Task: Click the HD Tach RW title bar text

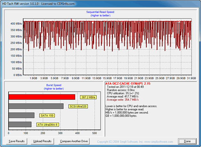Action: pos(38,4)
